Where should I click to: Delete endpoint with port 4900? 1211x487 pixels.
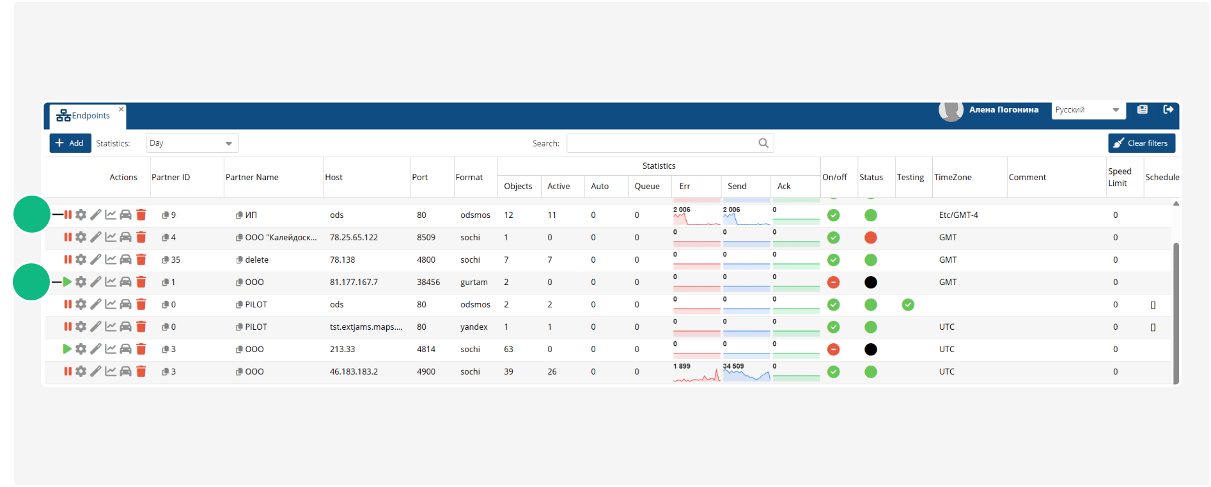141,371
